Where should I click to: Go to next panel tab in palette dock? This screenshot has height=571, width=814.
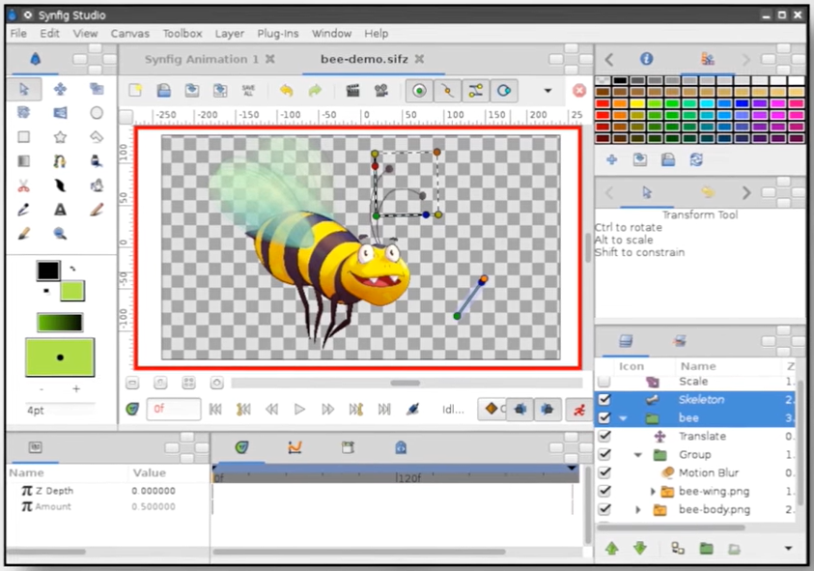(x=746, y=60)
